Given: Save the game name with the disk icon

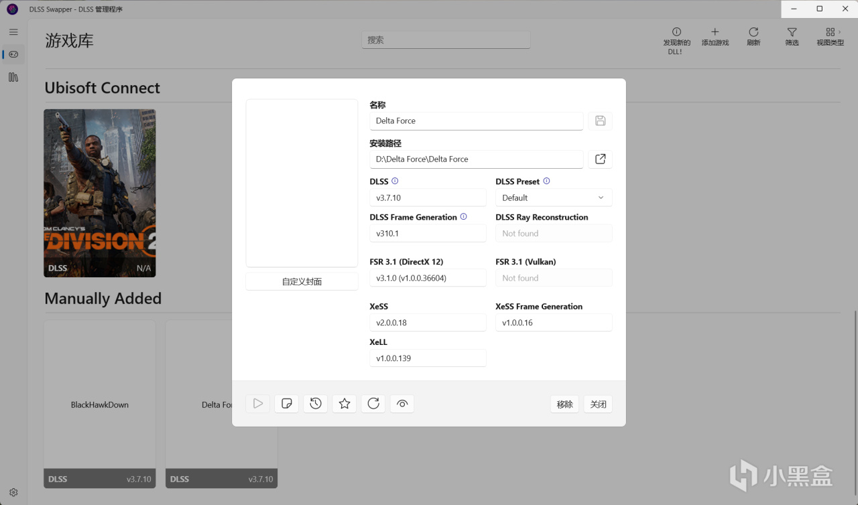Looking at the screenshot, I should click(x=601, y=121).
